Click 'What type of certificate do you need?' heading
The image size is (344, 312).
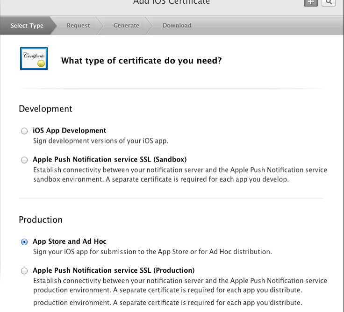pos(142,61)
